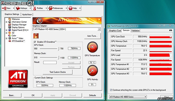Click the GPU Temperature #2 sensor label

coord(121,69)
